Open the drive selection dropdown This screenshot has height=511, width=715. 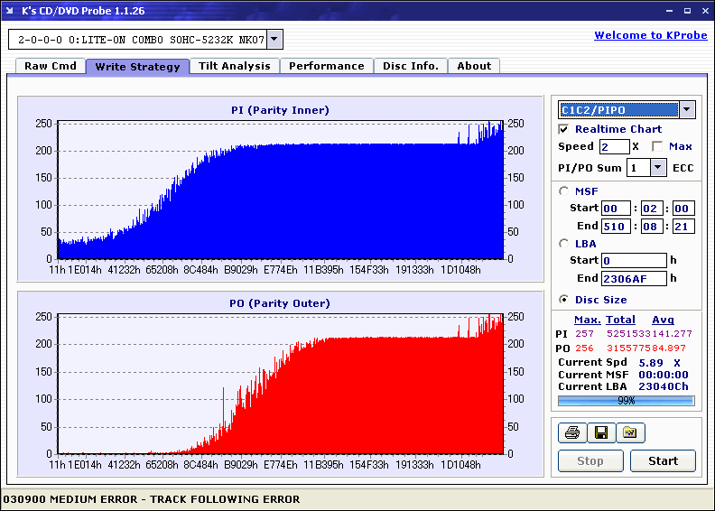coord(274,39)
